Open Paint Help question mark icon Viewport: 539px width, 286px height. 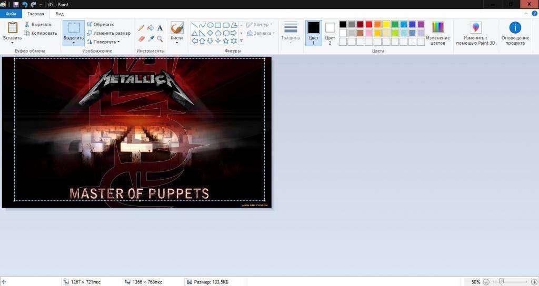point(535,14)
